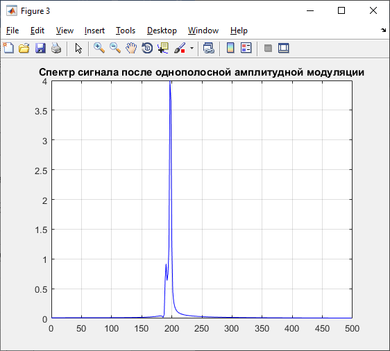This screenshot has height=351, width=390.
Task: Click the New Figure icon
Action: (8, 48)
